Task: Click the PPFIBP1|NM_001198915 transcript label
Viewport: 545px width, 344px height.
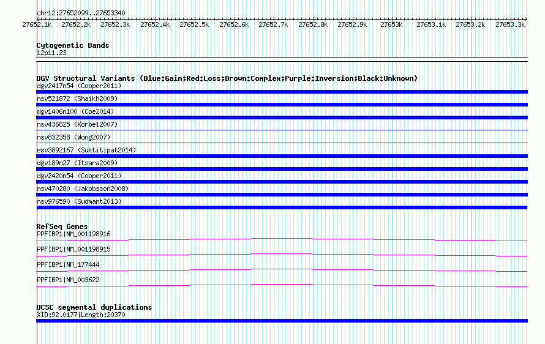Action: (x=73, y=249)
